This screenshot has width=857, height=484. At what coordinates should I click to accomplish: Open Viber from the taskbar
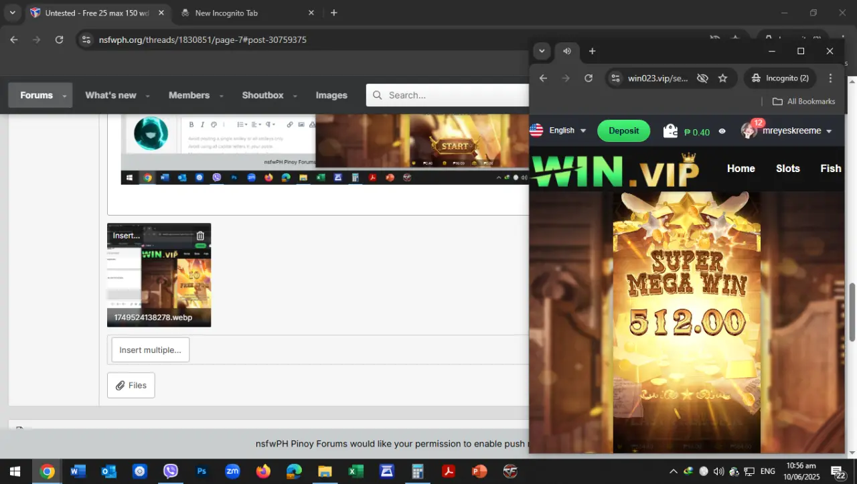(x=171, y=471)
